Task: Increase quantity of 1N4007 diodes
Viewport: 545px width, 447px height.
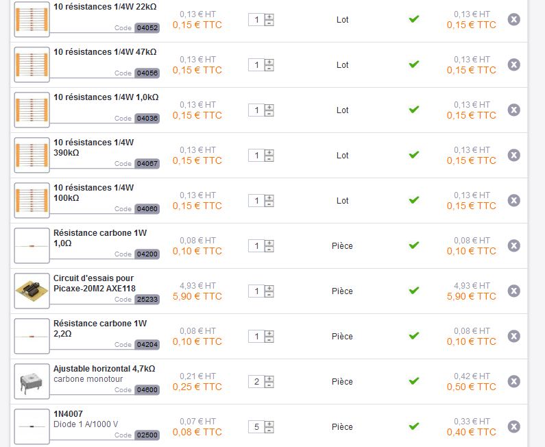Action: coord(269,423)
